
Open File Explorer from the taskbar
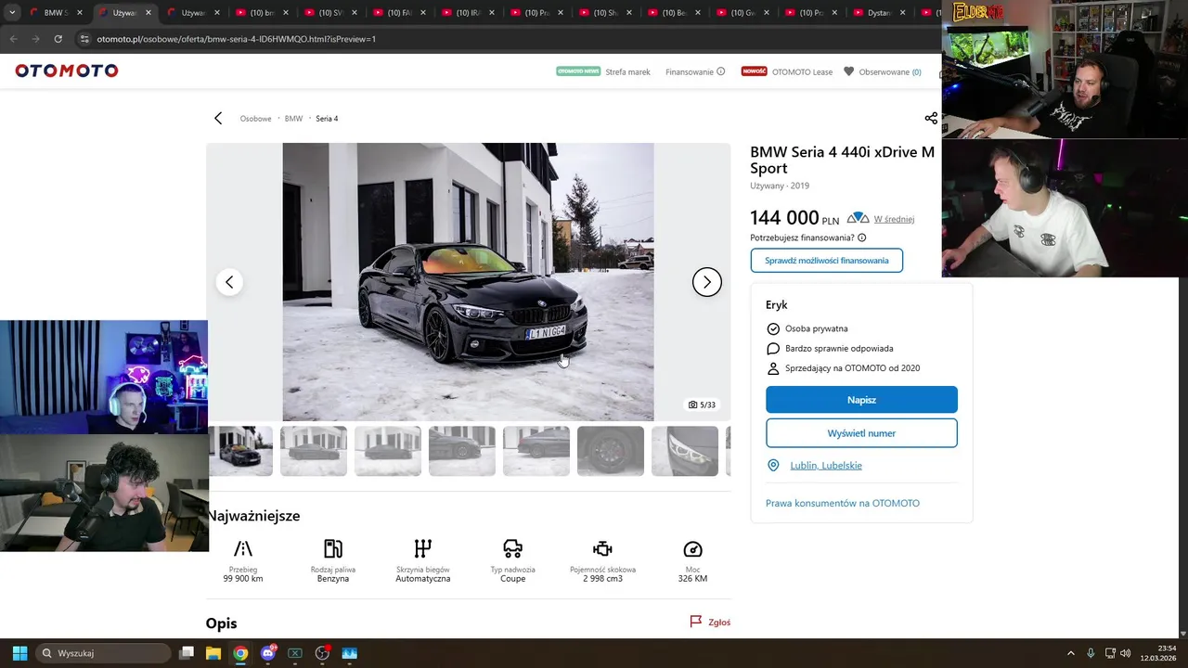(x=213, y=653)
